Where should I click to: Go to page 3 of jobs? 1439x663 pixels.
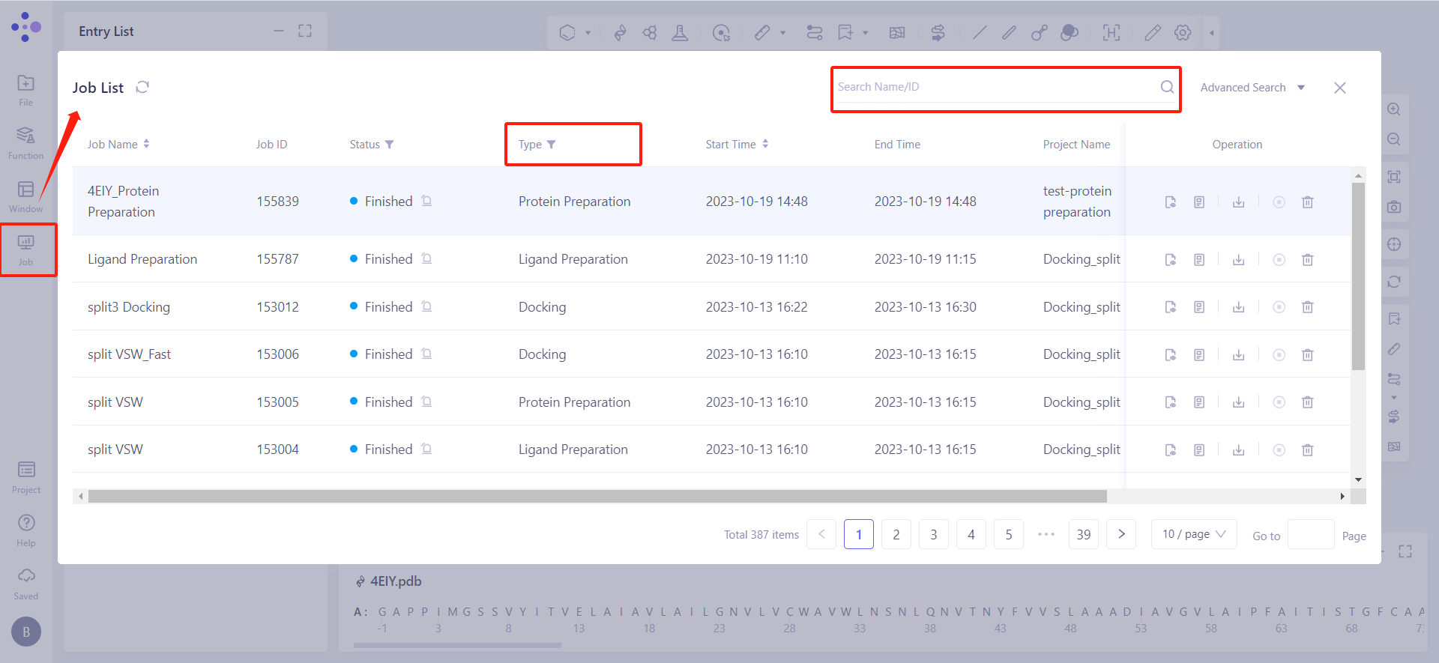933,534
